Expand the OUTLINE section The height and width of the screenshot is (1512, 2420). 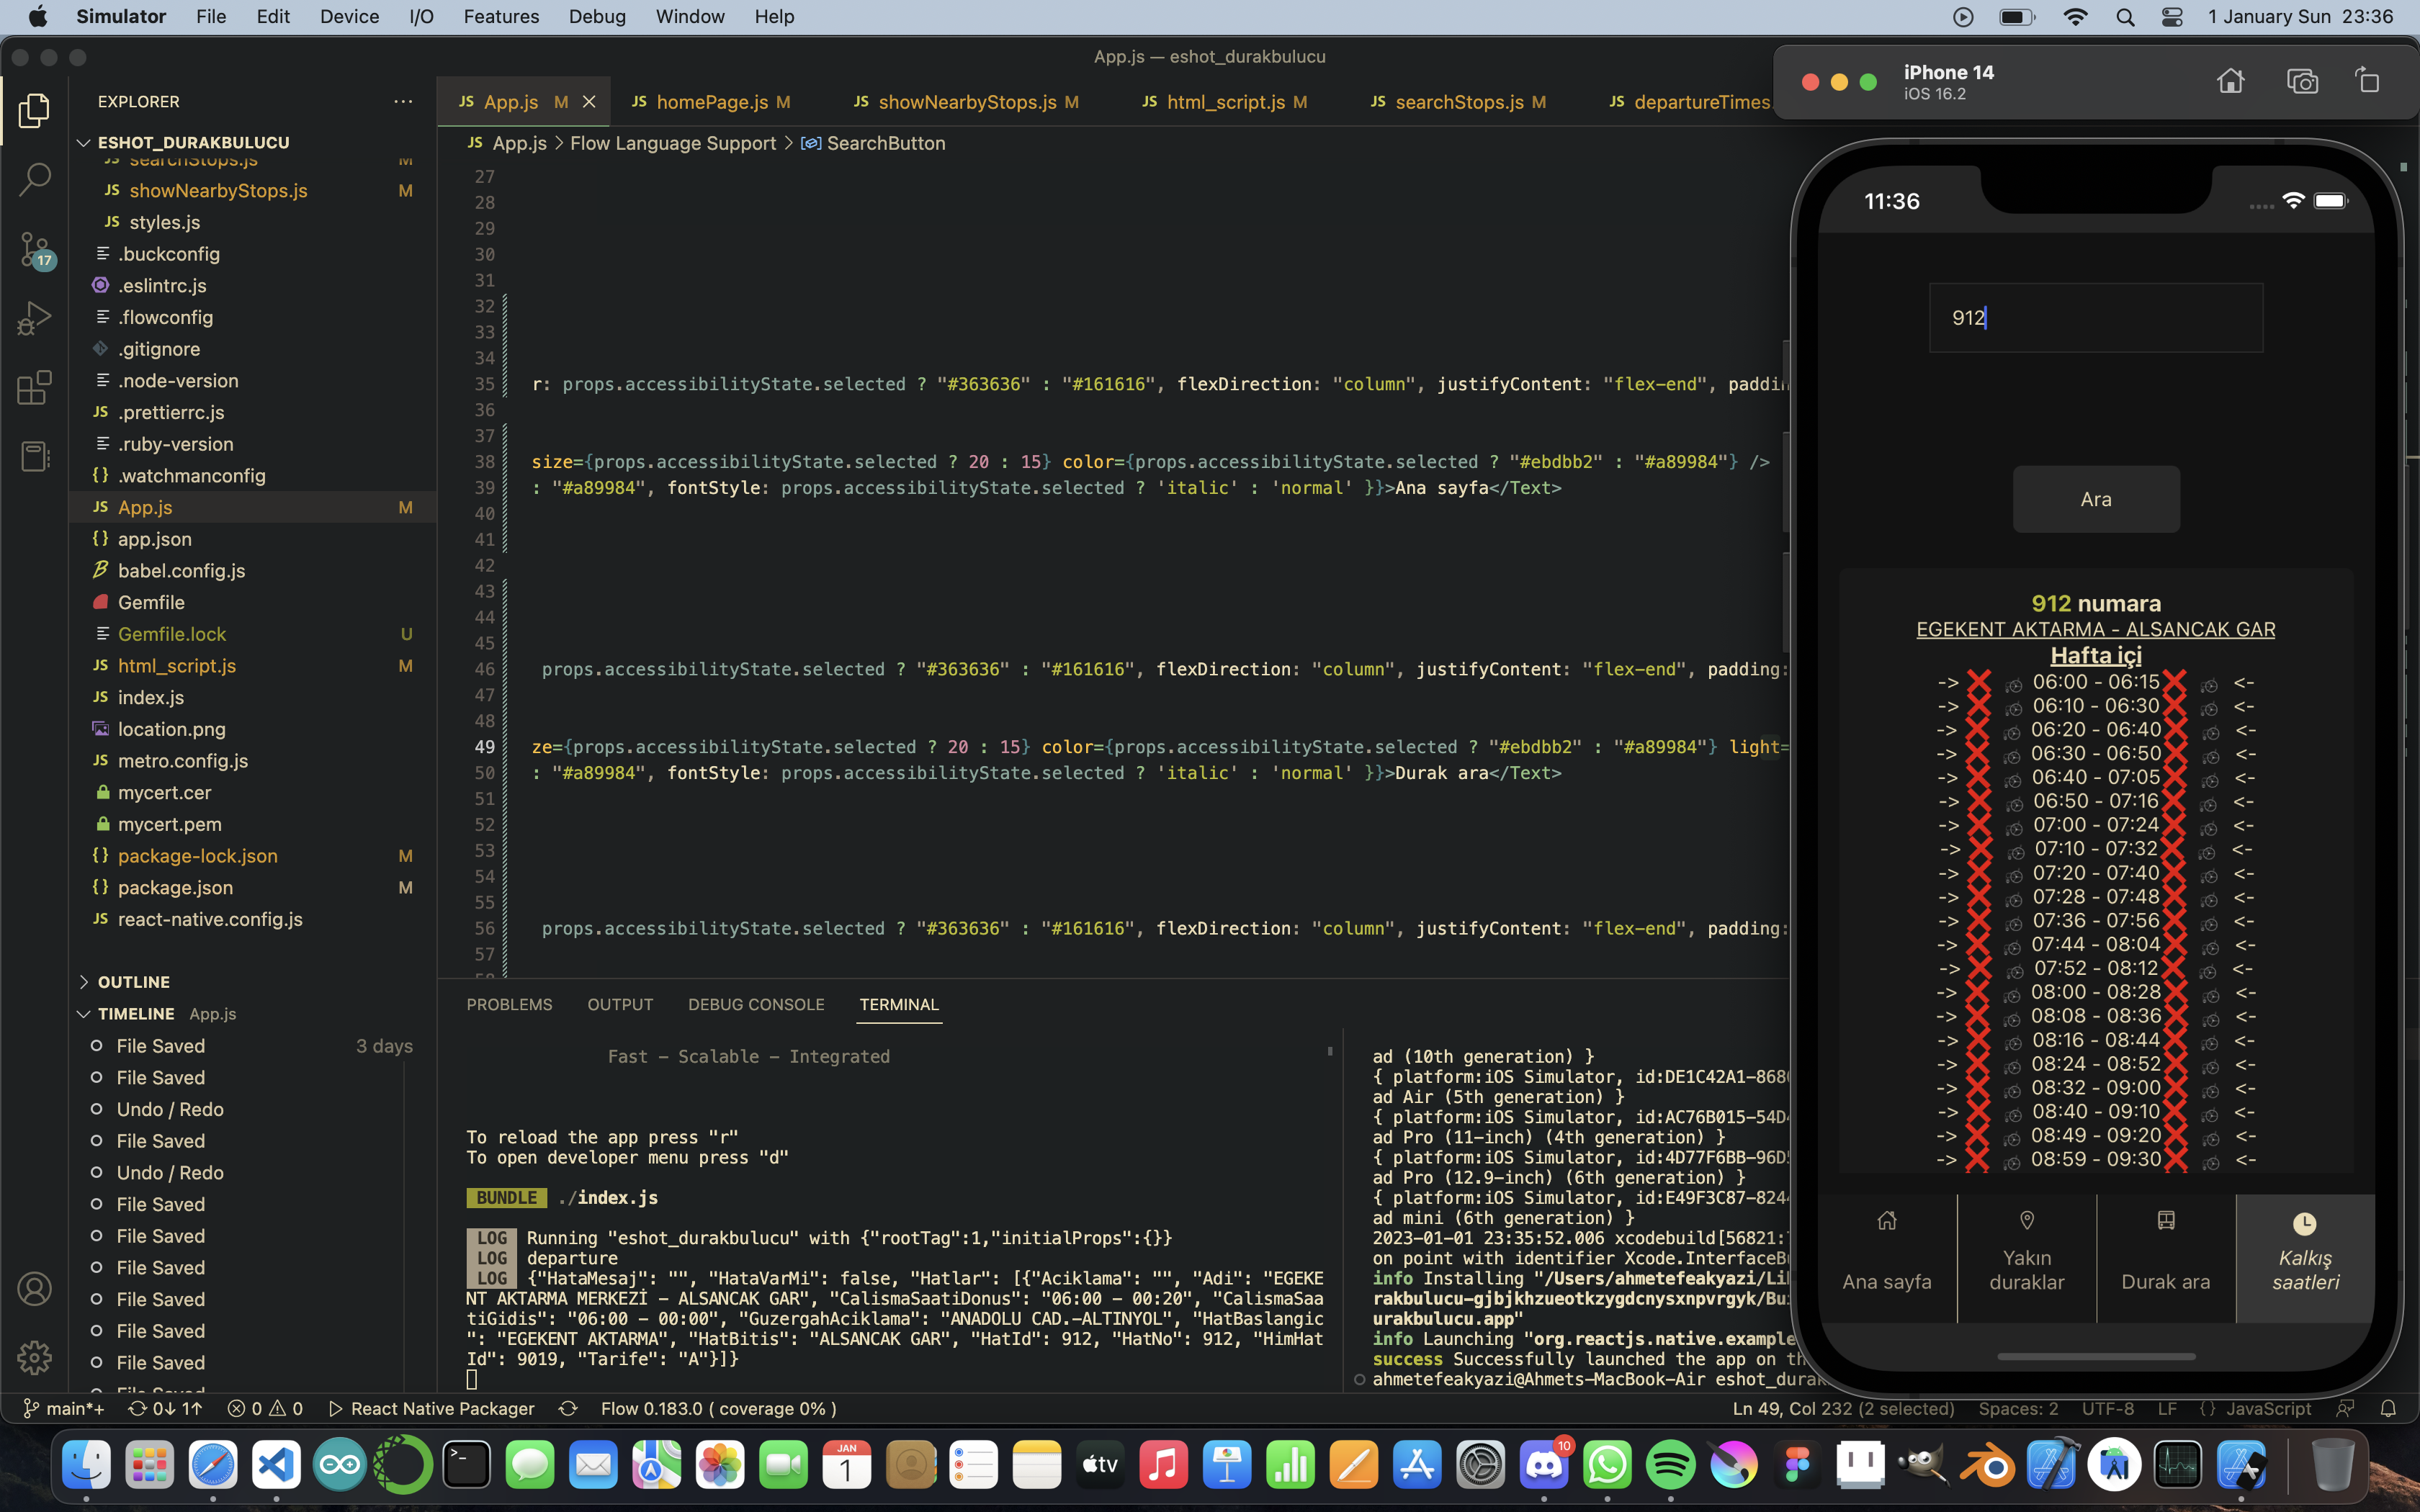[x=134, y=982]
